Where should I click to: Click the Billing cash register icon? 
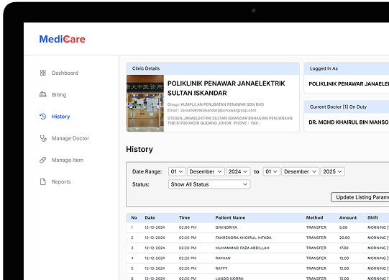pyautogui.click(x=43, y=95)
